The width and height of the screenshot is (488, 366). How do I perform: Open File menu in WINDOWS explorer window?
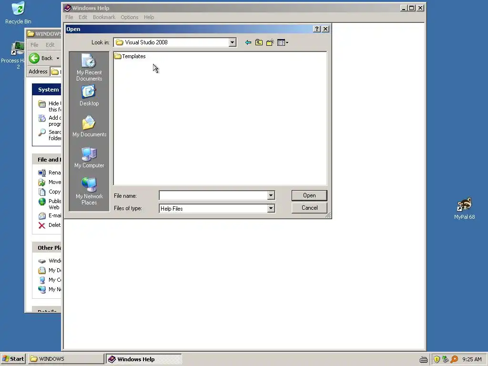coord(34,45)
